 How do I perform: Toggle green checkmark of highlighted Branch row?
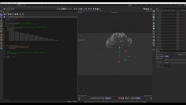(179, 39)
